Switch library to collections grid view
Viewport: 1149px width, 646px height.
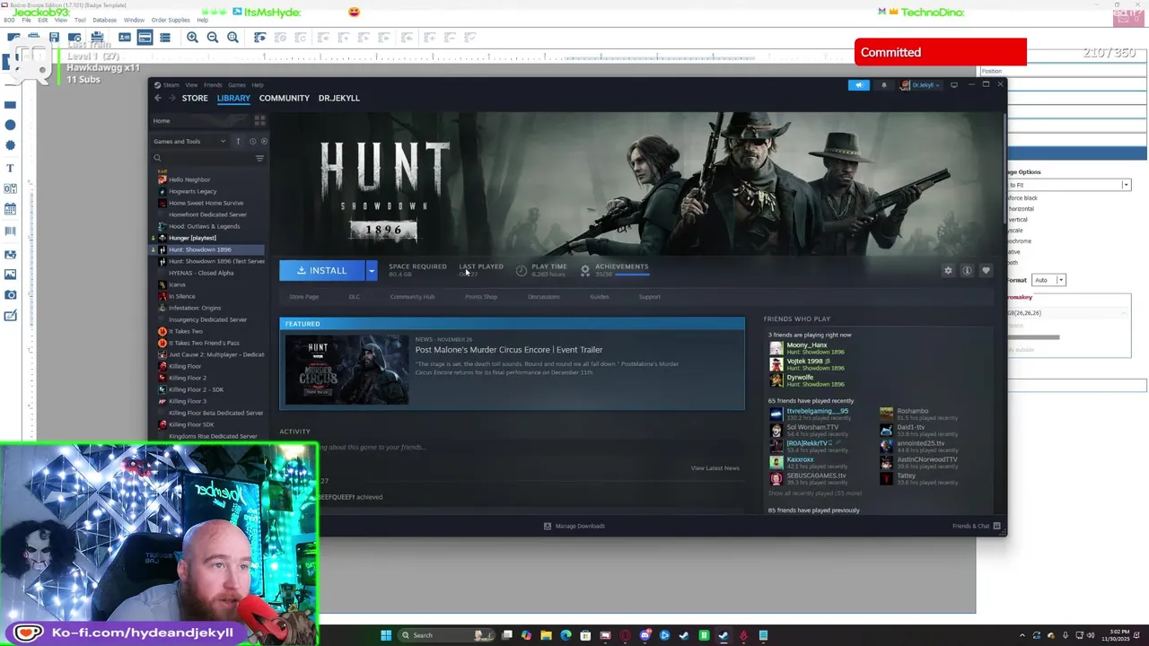tap(260, 120)
